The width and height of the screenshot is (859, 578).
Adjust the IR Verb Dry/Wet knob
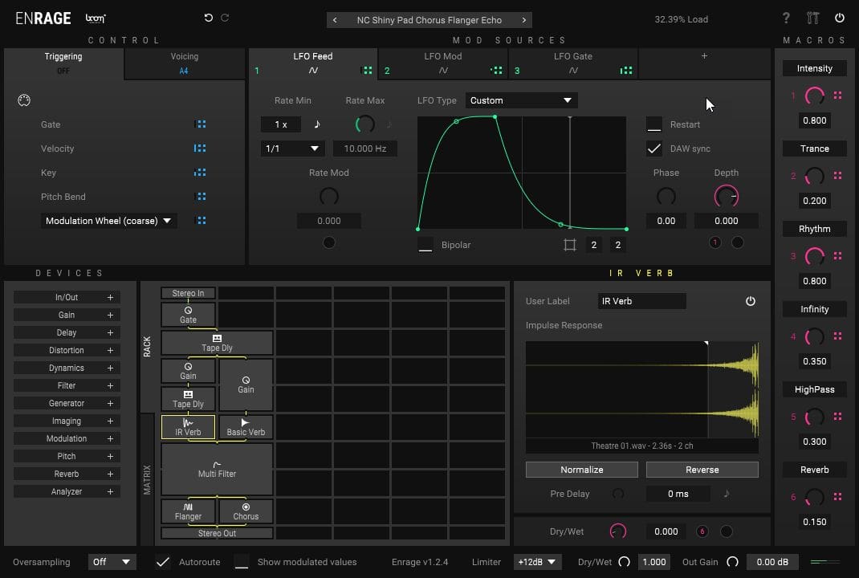click(618, 531)
